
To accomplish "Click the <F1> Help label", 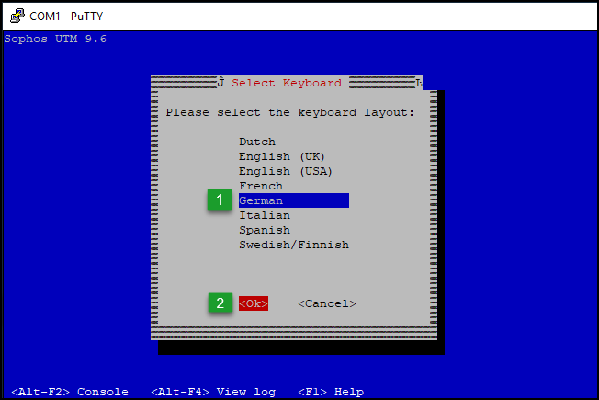I will click(x=331, y=392).
